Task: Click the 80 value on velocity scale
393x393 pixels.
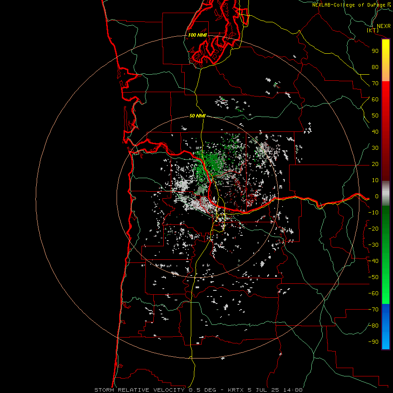Action: click(375, 67)
